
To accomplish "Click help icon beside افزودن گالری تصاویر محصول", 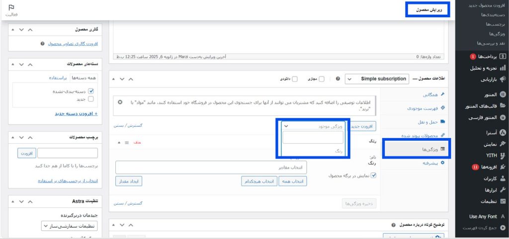I will [43, 43].
